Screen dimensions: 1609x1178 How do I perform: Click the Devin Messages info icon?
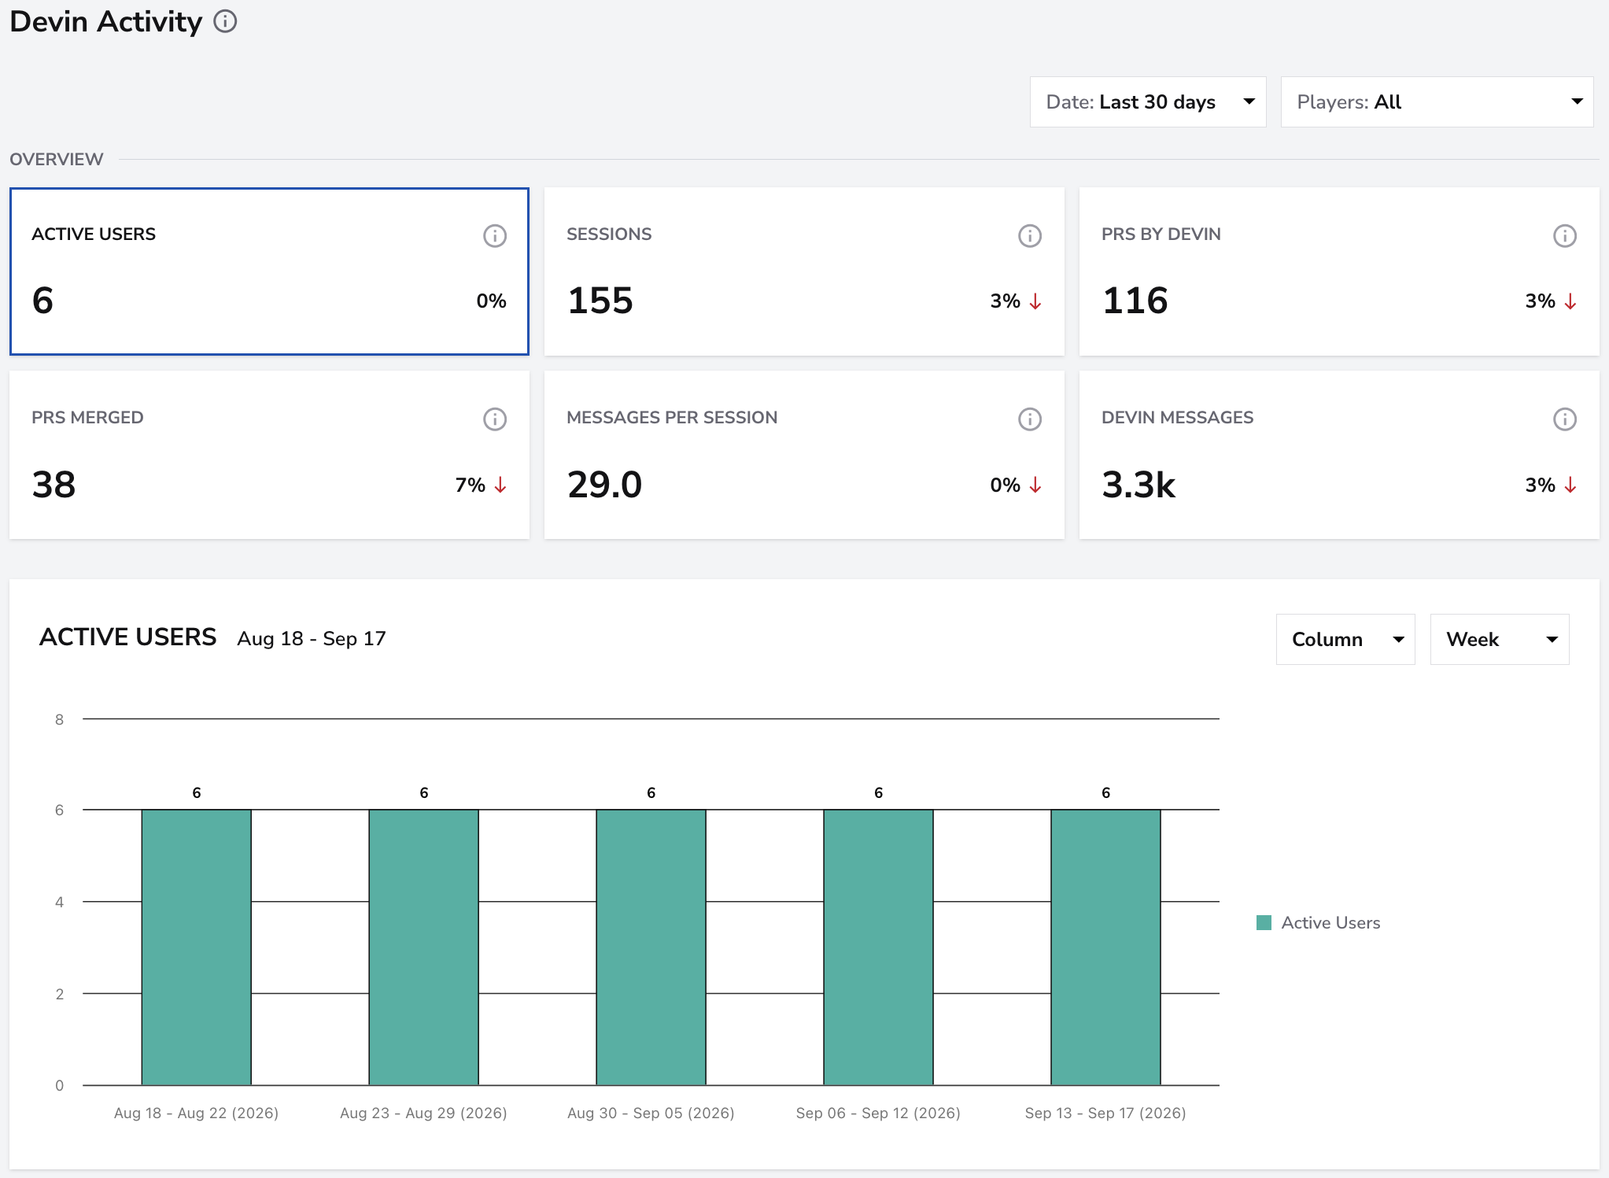coord(1565,419)
